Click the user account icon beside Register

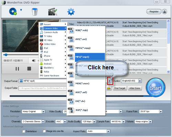[164, 12]
